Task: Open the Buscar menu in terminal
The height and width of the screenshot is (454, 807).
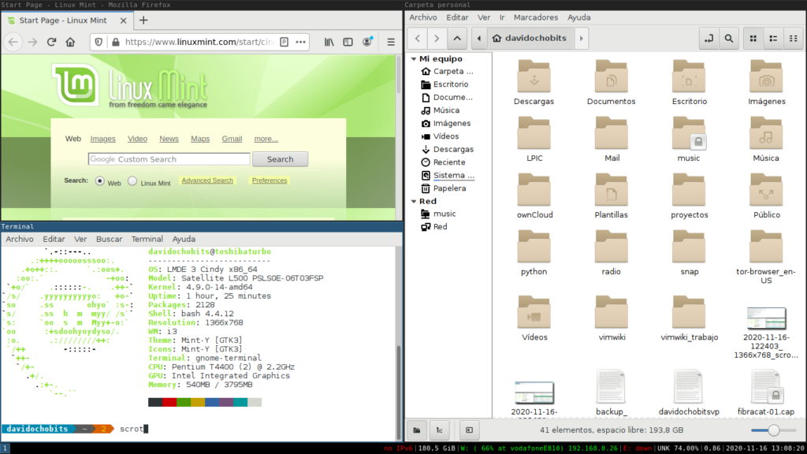Action: pyautogui.click(x=109, y=239)
